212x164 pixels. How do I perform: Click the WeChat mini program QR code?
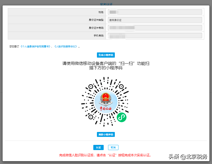click(x=105, y=102)
